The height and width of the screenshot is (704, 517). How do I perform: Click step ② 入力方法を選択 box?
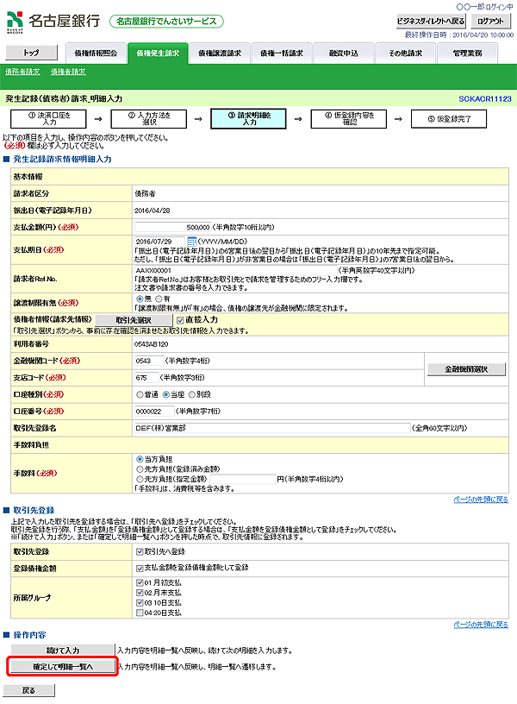click(149, 118)
